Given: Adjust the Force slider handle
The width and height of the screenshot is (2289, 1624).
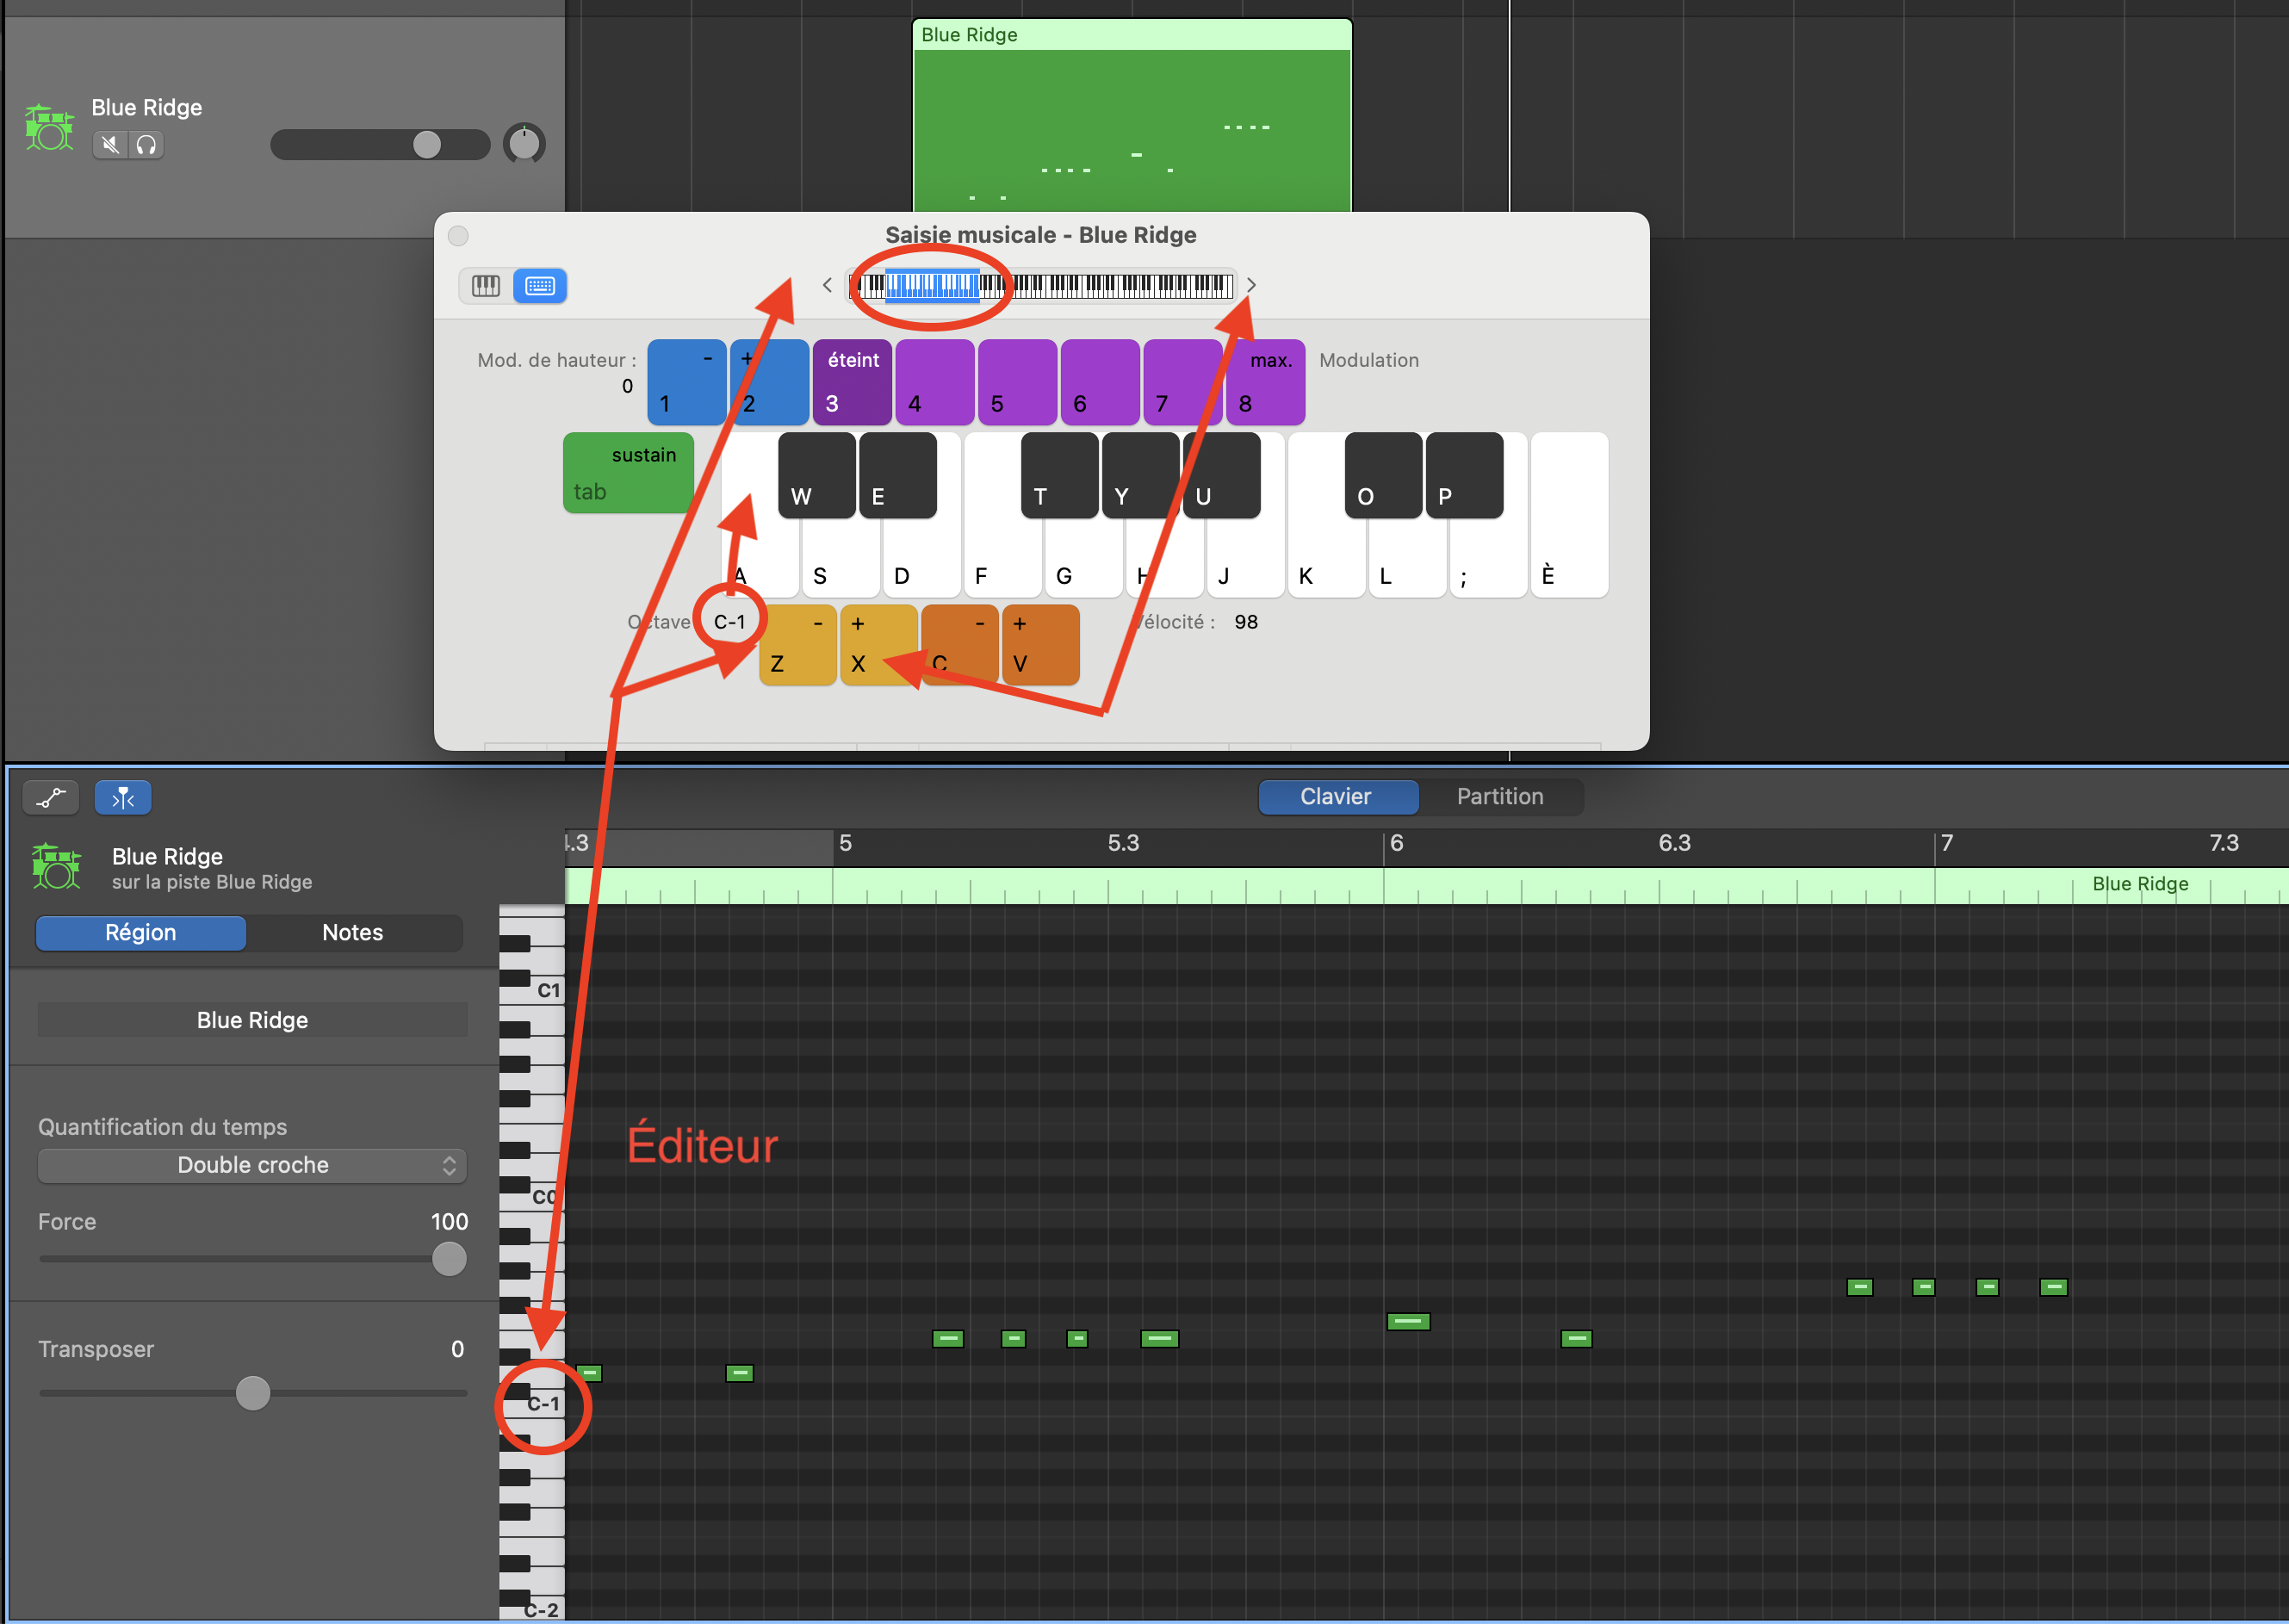Looking at the screenshot, I should tap(449, 1259).
